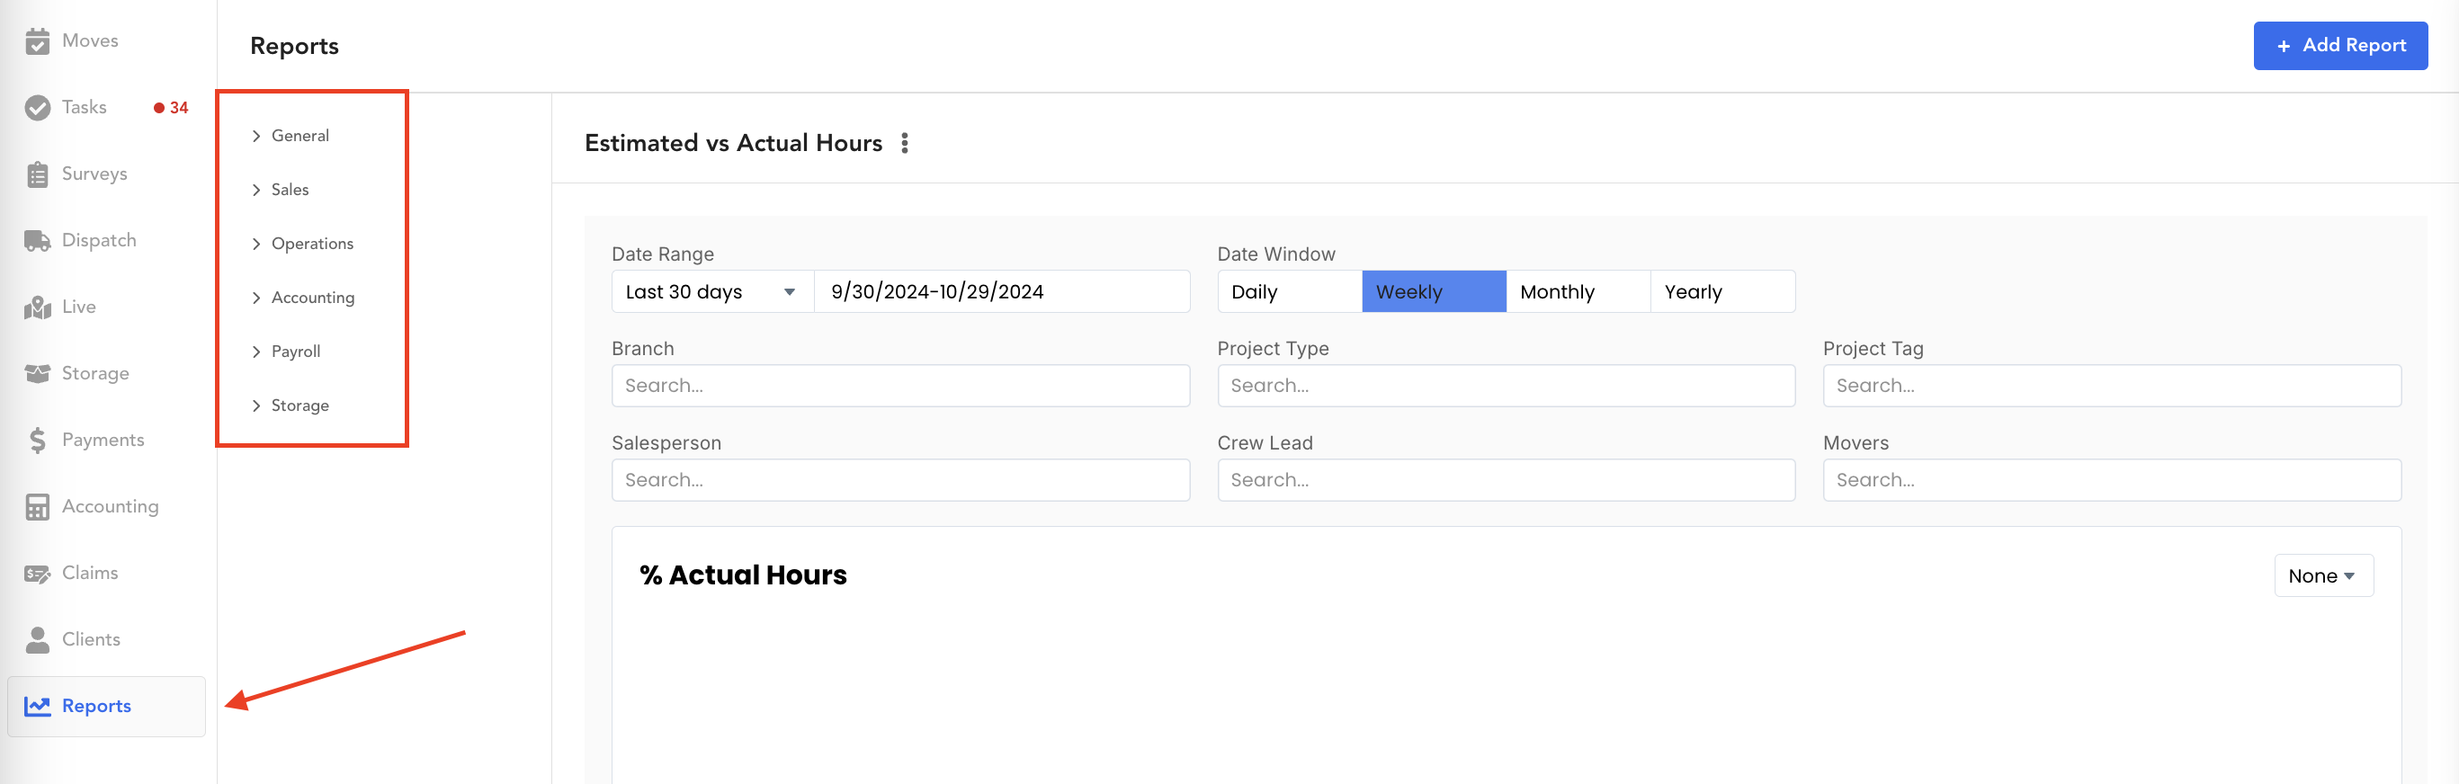This screenshot has width=2459, height=784.
Task: Click the Claims icon
Action: (37, 574)
